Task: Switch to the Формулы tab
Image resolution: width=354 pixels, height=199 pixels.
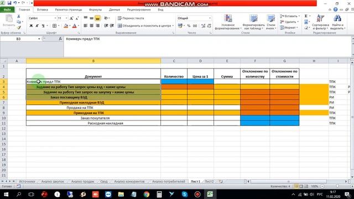Action: tap(95, 10)
